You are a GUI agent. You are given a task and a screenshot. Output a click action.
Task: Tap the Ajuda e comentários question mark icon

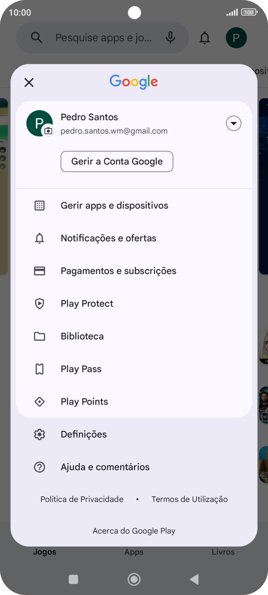tap(40, 467)
